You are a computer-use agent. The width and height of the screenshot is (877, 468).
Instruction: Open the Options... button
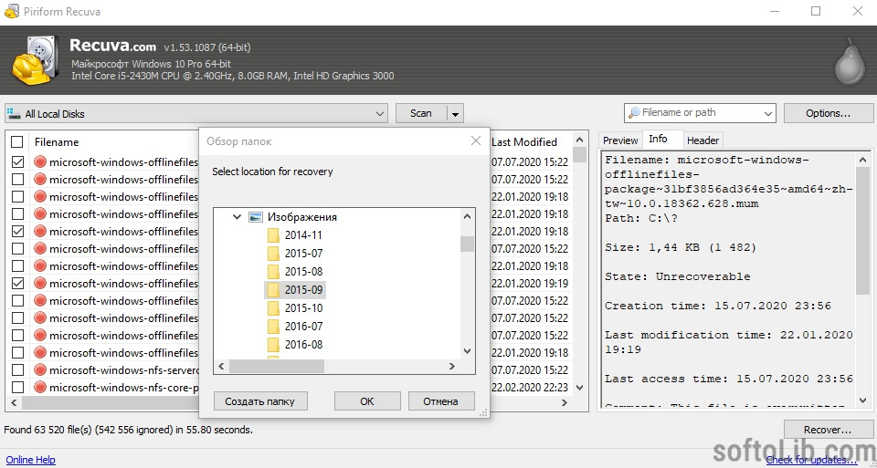click(828, 113)
